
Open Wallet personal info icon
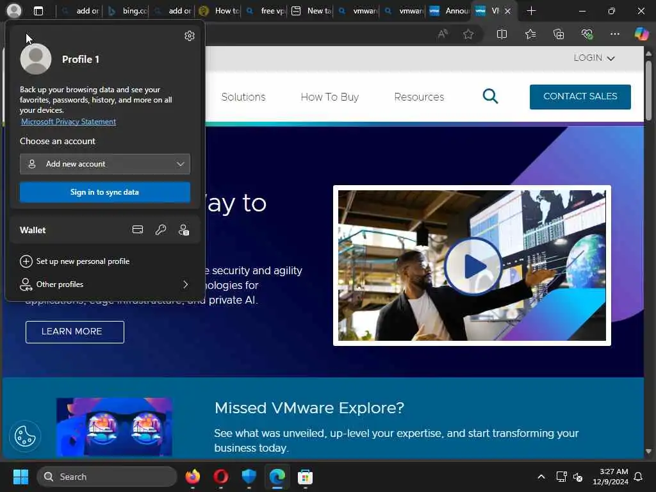point(184,230)
